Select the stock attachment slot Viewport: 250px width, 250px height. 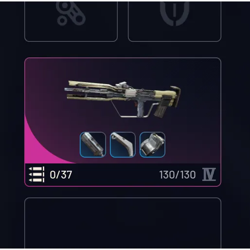point(123,144)
